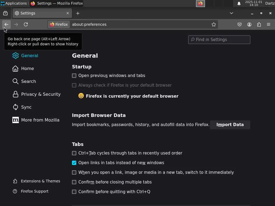Open a new tab with plus icon
This screenshot has height=206, width=275.
coord(78,13)
